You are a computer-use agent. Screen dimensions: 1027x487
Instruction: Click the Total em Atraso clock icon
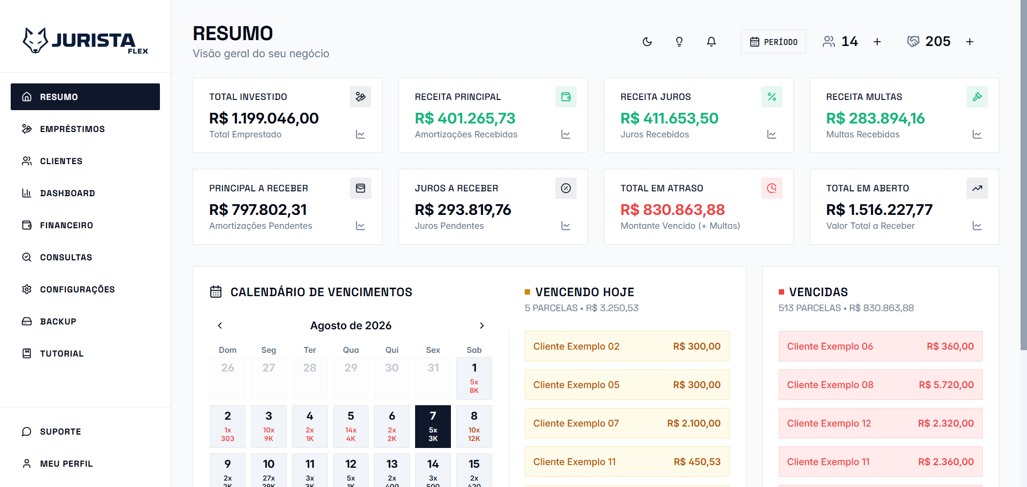tap(772, 188)
